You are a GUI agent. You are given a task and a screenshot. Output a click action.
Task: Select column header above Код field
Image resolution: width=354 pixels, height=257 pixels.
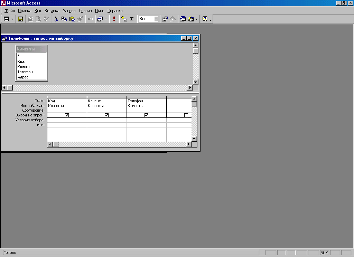pos(67,97)
